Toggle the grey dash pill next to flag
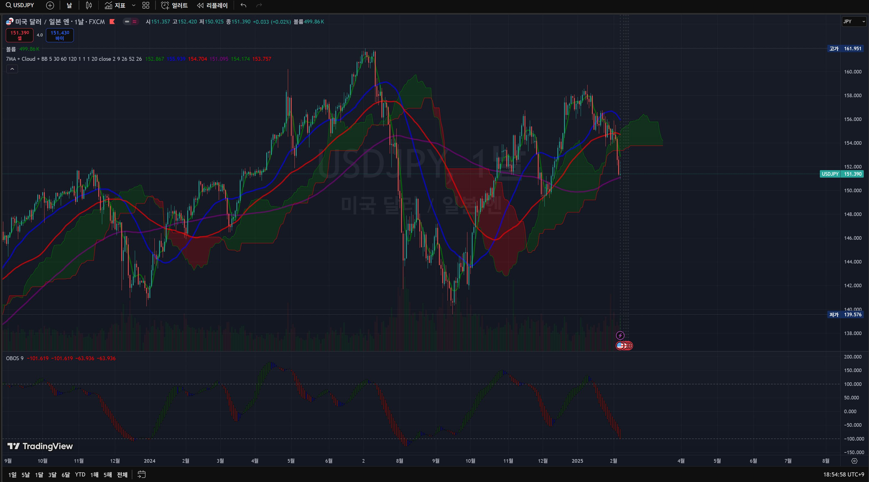Screen dimensions: 869x482 [x=127, y=22]
